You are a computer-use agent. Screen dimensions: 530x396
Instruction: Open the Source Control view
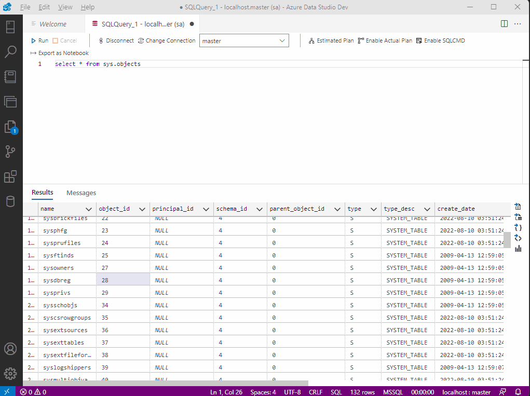coord(11,151)
